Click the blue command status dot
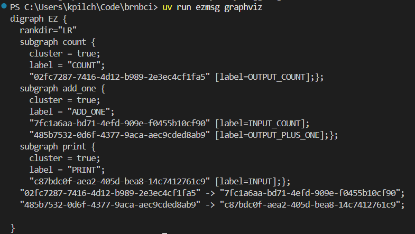 [x=4, y=7]
